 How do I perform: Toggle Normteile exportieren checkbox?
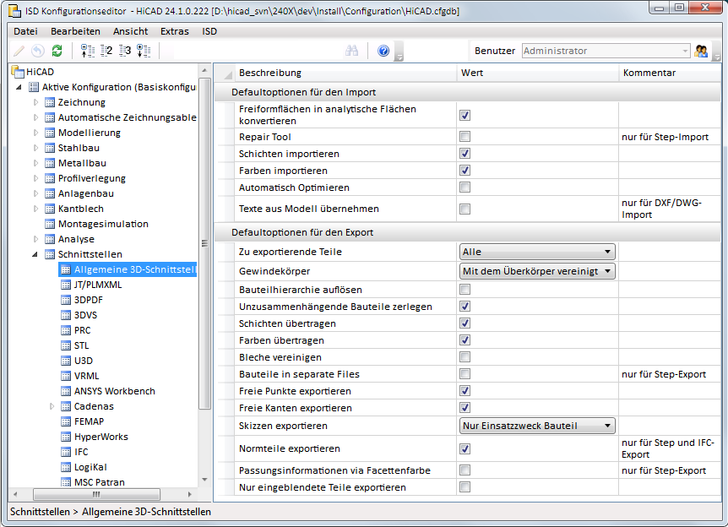click(x=465, y=449)
